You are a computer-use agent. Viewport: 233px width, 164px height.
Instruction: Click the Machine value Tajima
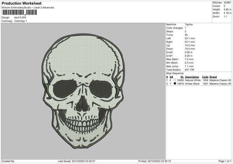pos(188,24)
